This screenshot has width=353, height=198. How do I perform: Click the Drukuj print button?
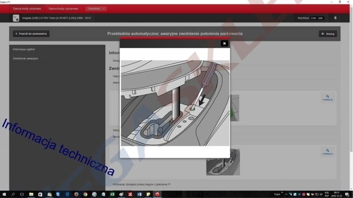[x=328, y=34]
